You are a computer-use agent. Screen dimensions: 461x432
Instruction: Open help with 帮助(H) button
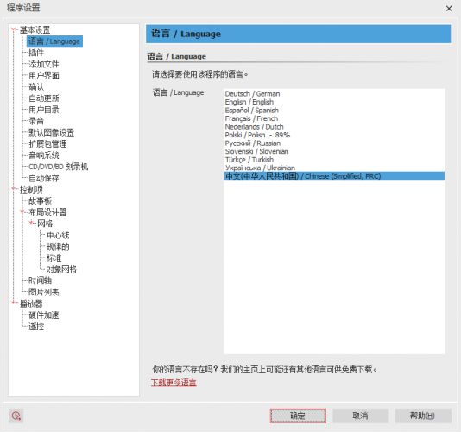click(x=423, y=416)
